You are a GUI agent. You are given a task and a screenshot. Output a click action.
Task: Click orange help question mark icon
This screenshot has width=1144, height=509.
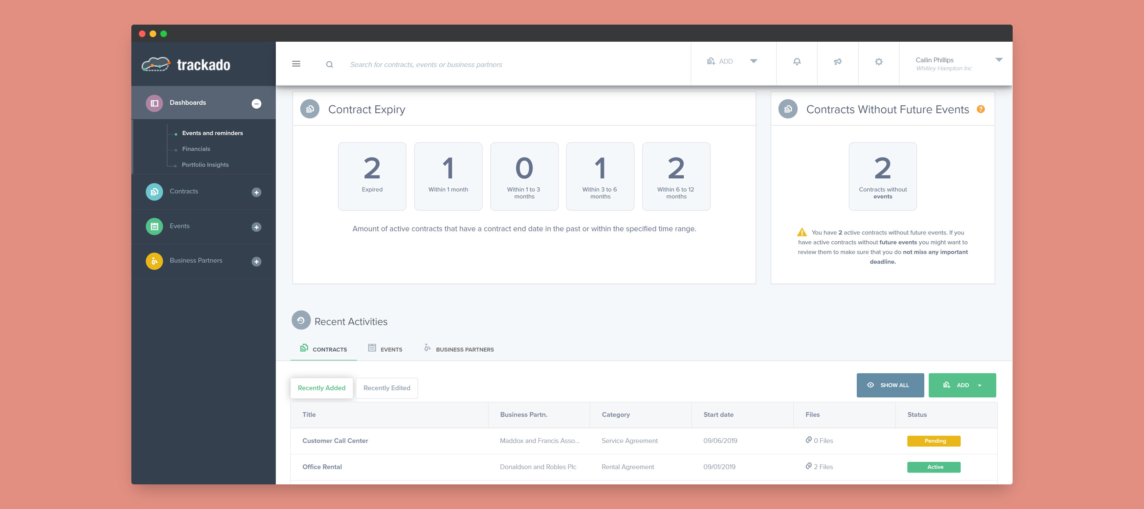(980, 109)
